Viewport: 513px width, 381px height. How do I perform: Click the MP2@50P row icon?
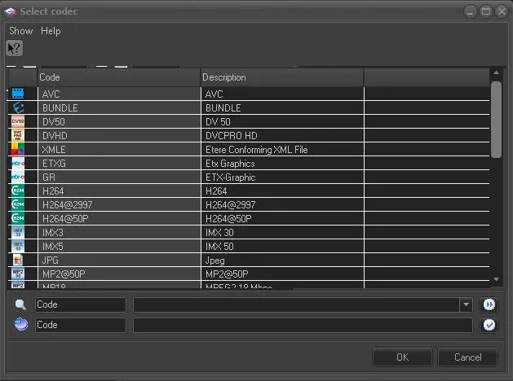point(18,274)
